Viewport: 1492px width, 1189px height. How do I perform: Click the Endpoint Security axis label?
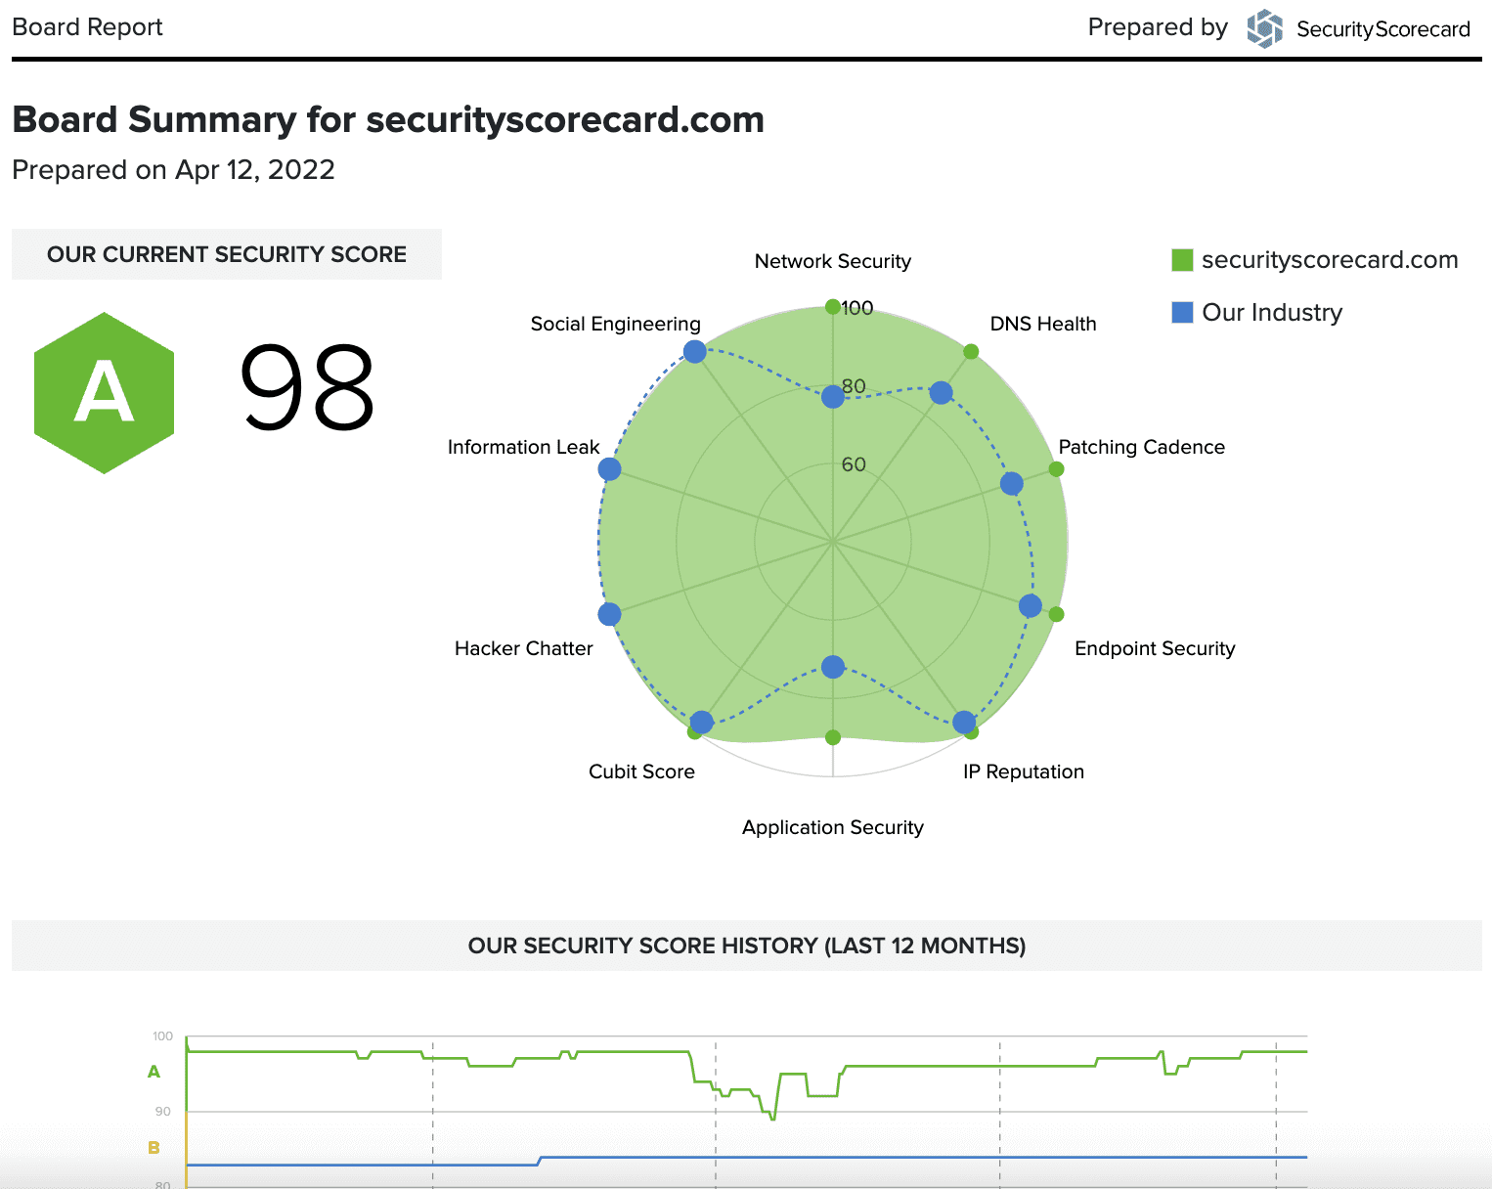pyautogui.click(x=1155, y=648)
